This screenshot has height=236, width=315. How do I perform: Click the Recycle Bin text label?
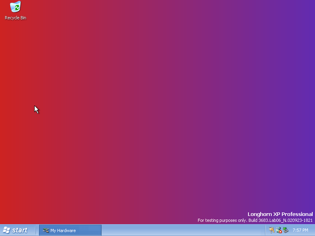[15, 18]
